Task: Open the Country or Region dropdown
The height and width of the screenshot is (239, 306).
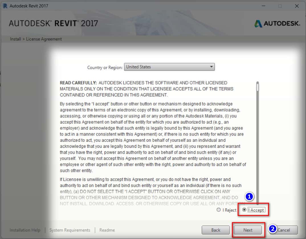Action: pos(169,67)
